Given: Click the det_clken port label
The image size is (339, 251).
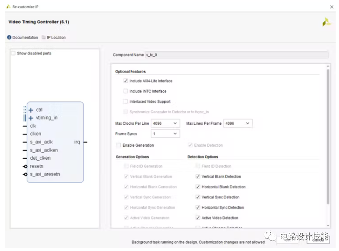Looking at the screenshot, I should [40, 158].
